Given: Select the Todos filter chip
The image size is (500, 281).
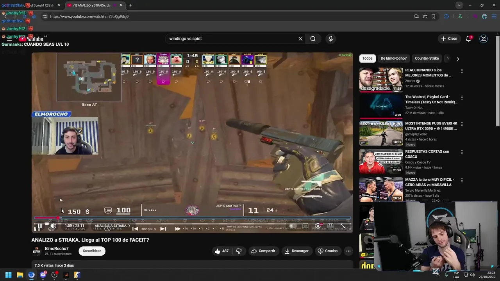Looking at the screenshot, I should coord(368,59).
